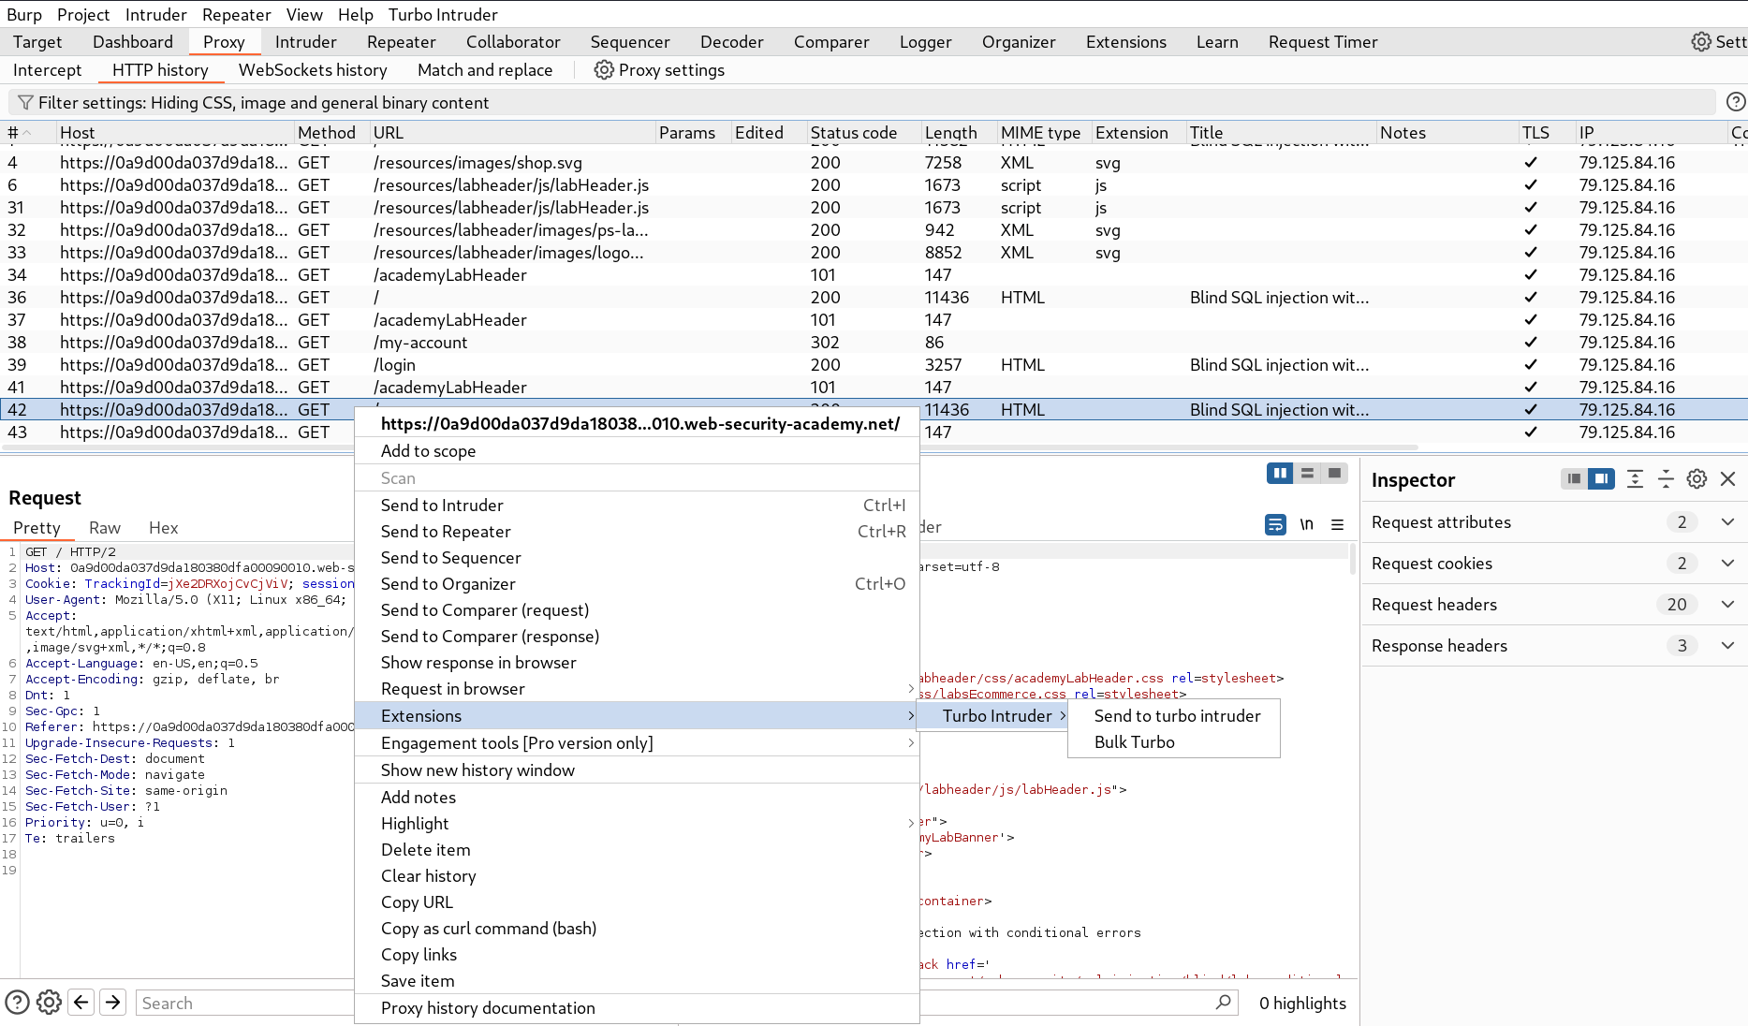Click the history table horizontal scrollbar
The width and height of the screenshot is (1748, 1026).
[712, 447]
